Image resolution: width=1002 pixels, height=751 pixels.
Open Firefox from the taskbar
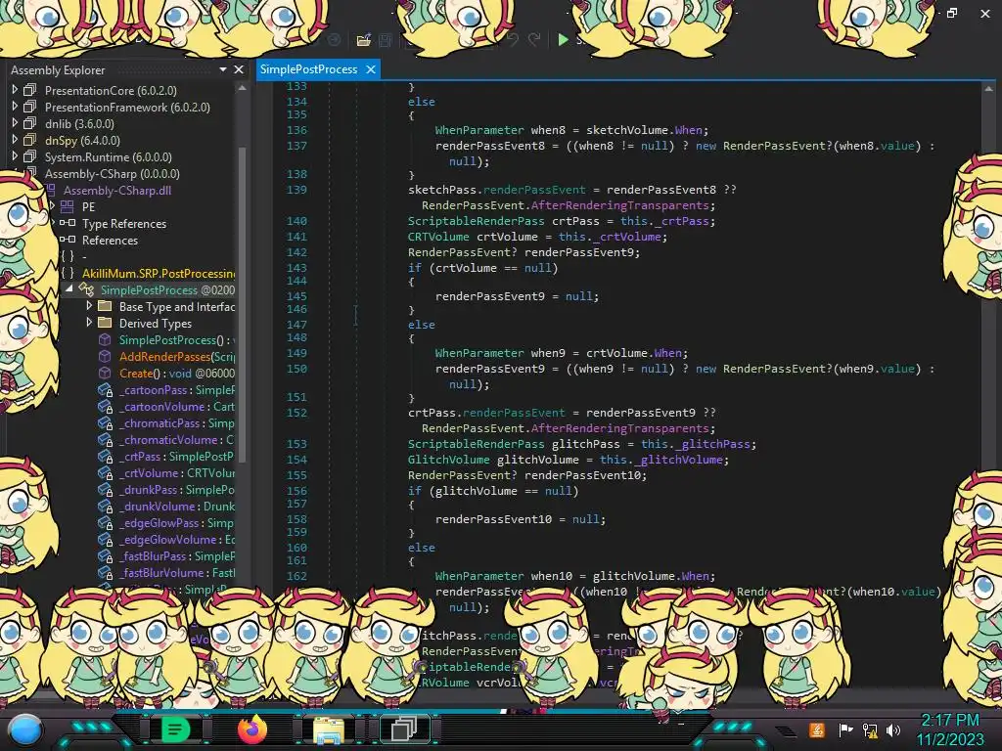pos(252,729)
